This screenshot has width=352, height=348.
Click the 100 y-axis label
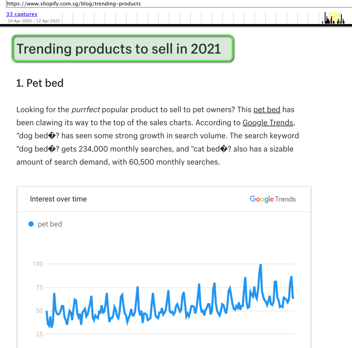[38, 264]
